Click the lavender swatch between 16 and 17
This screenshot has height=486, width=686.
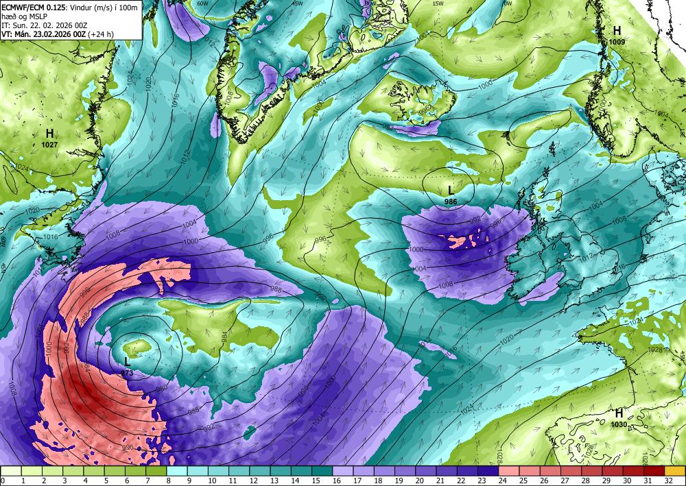(x=344, y=471)
